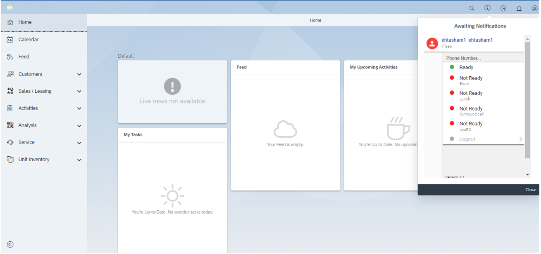
Task: Open the notifications bell icon
Action: (x=519, y=8)
